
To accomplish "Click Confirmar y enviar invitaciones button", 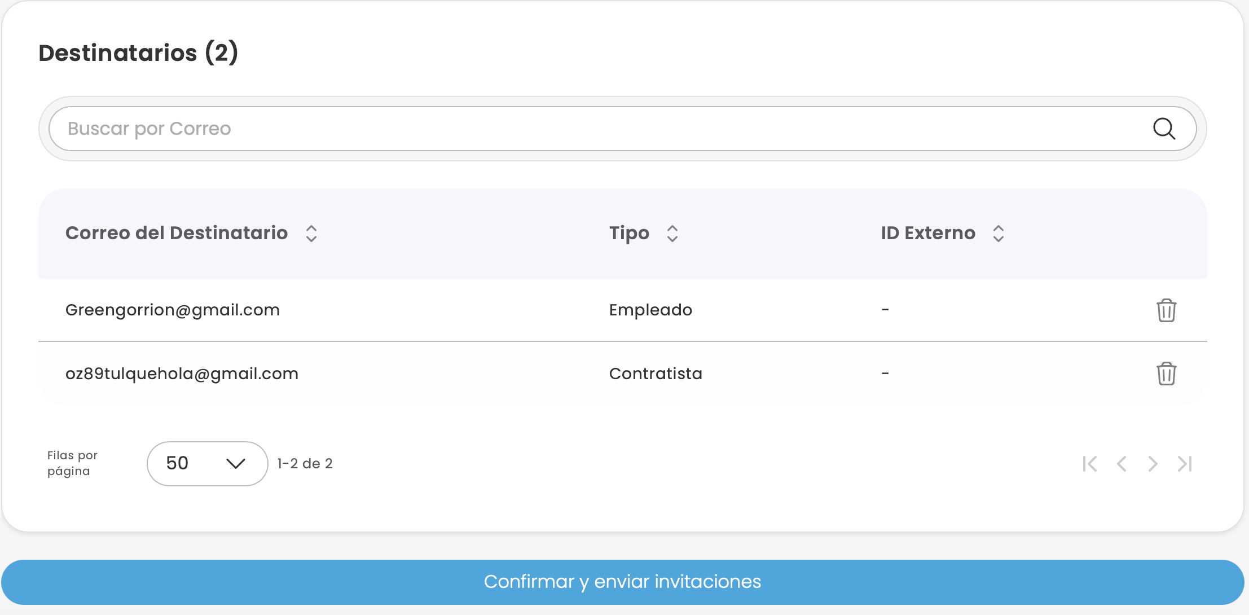I will point(622,582).
